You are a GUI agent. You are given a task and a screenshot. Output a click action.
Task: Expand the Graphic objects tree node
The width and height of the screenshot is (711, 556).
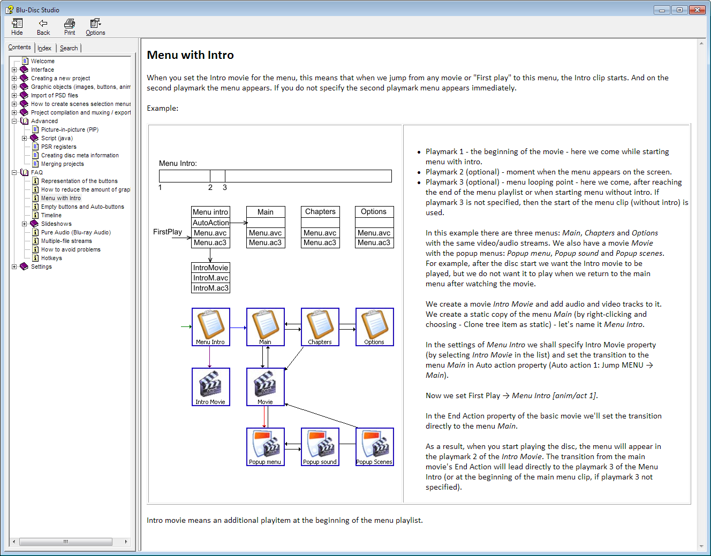tap(14, 87)
